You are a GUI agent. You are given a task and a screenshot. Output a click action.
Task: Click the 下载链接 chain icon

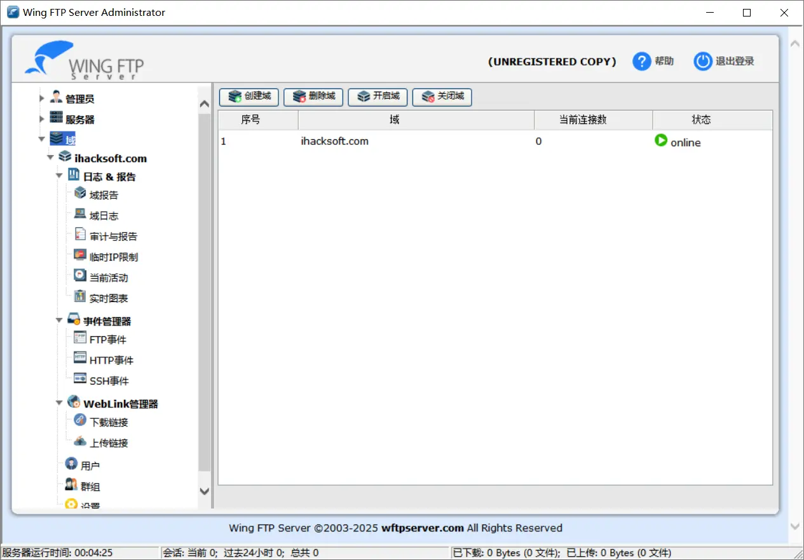pyautogui.click(x=80, y=421)
